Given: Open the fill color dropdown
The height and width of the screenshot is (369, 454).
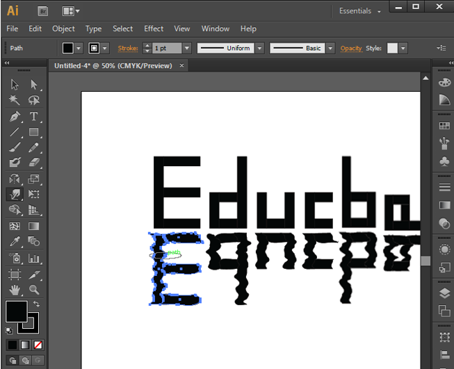Looking at the screenshot, I should pos(79,49).
